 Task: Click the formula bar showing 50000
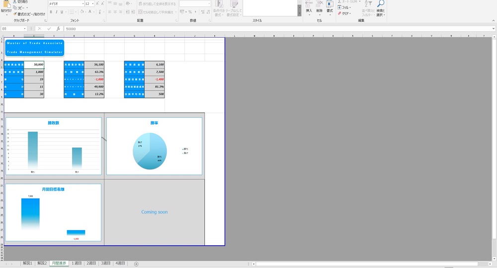tap(277, 29)
